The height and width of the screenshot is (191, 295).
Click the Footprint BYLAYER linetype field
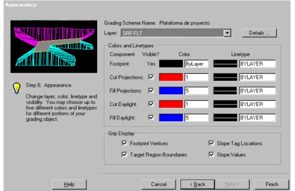[x=257, y=64]
